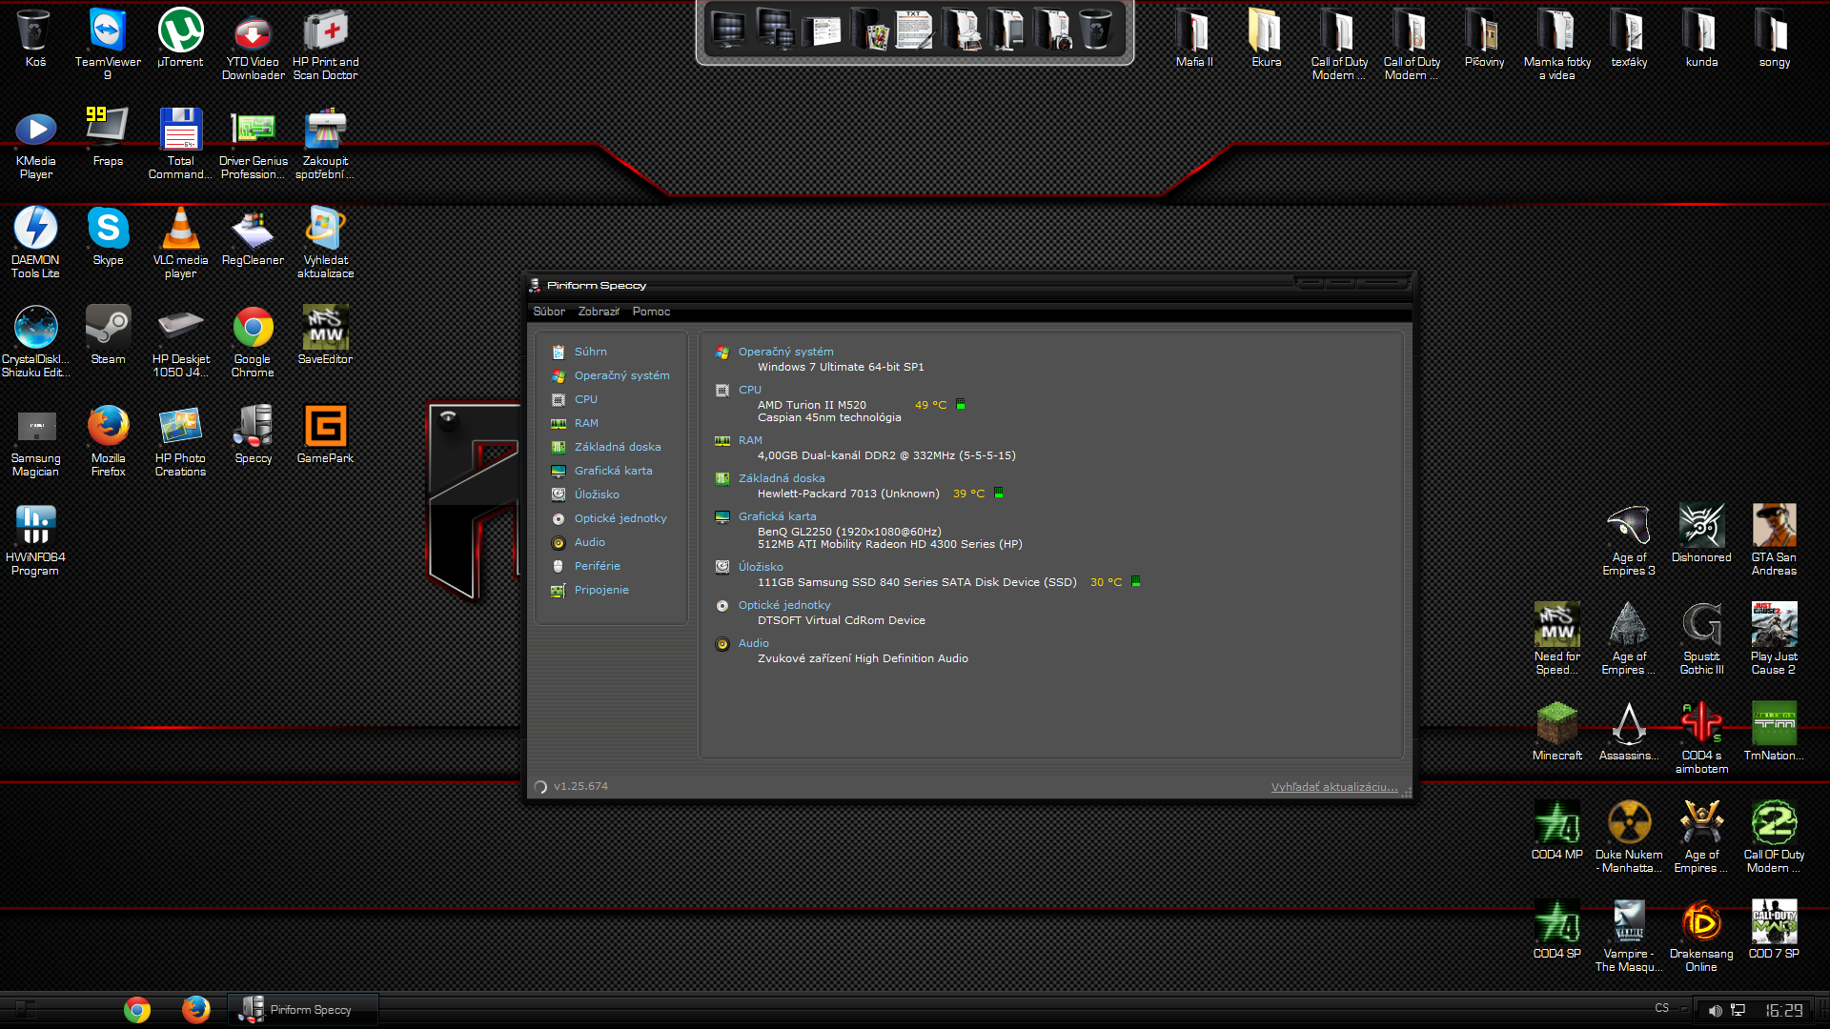Viewport: 1830px width, 1029px height.
Task: Click the SSD temperature 30 °C reading
Action: pos(1106,582)
